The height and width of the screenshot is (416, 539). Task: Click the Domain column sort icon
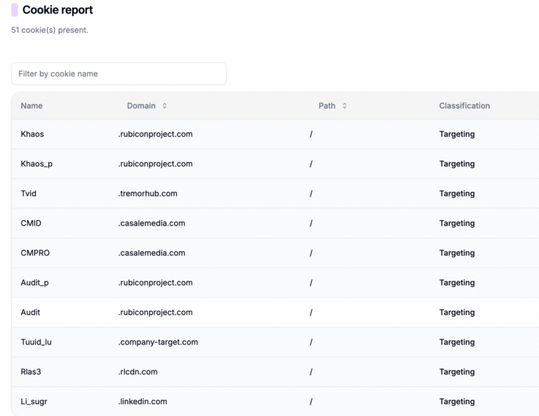[x=165, y=106]
